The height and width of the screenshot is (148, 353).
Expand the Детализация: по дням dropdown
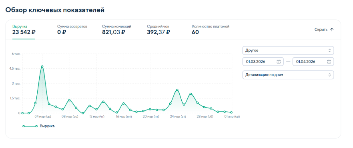pos(288,75)
